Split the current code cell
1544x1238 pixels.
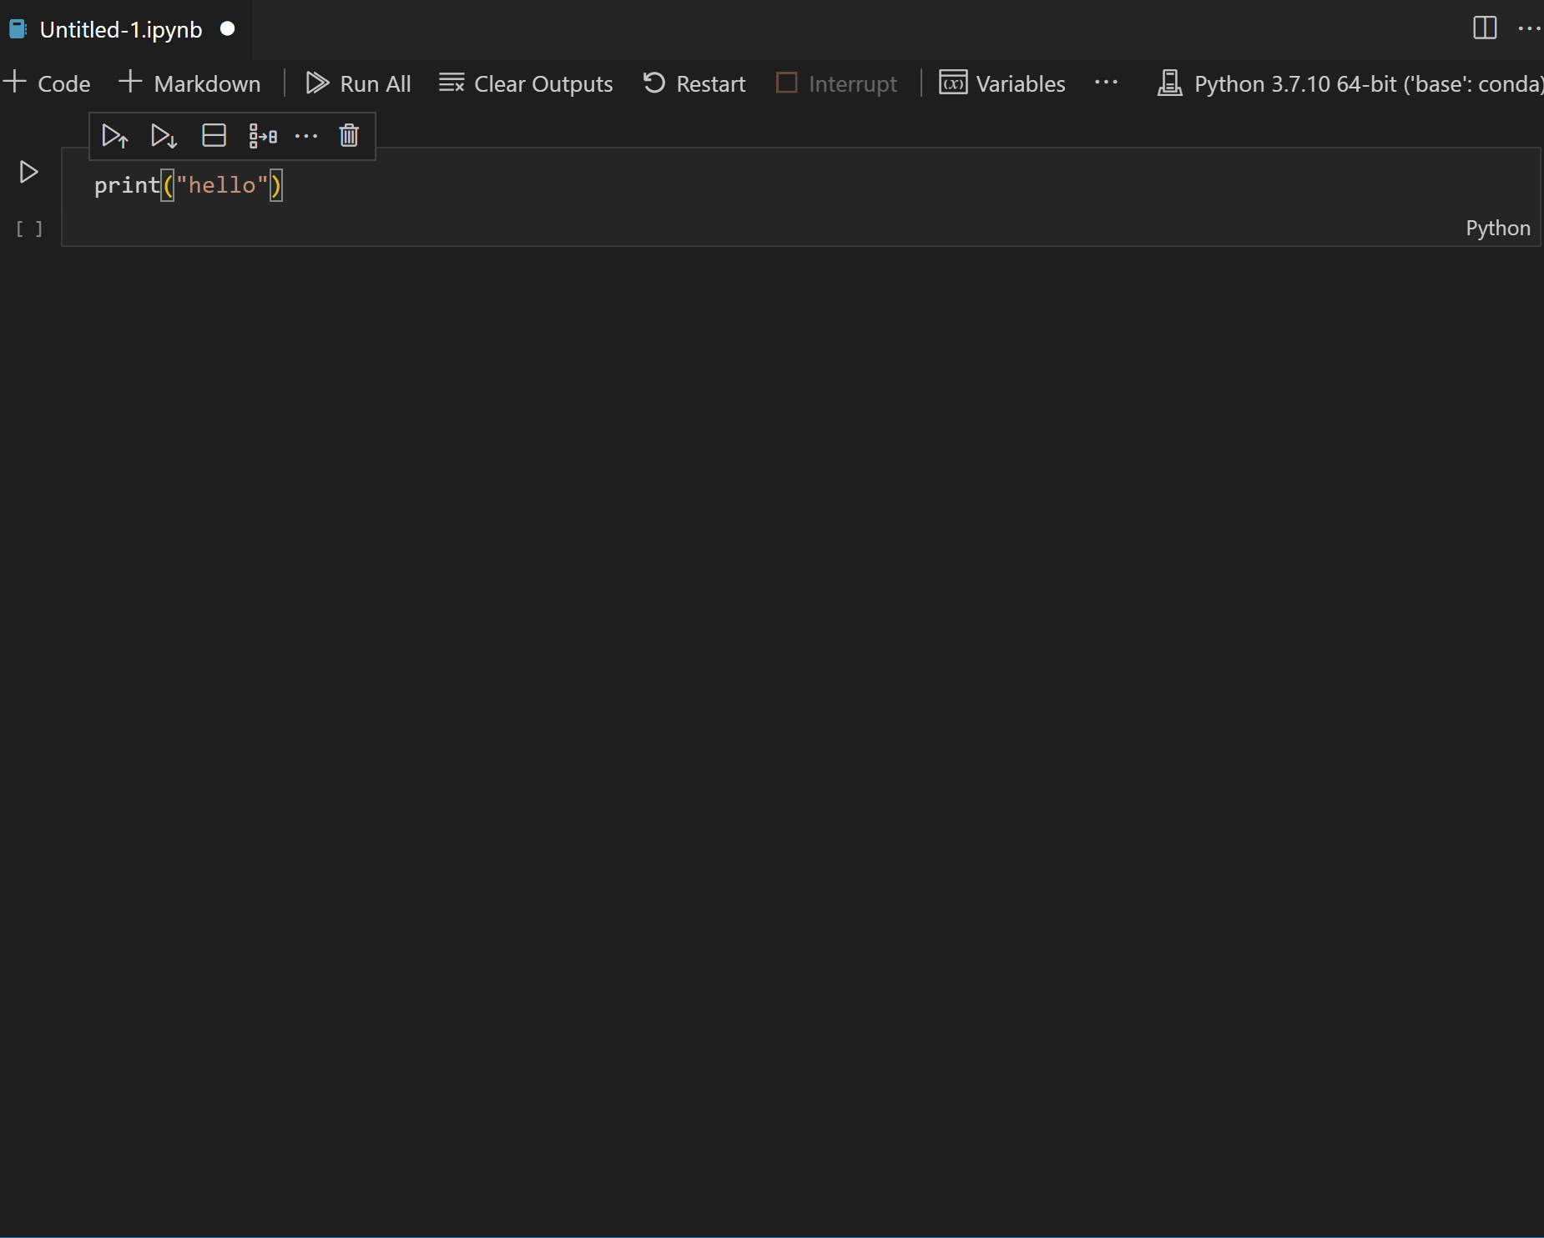point(214,135)
